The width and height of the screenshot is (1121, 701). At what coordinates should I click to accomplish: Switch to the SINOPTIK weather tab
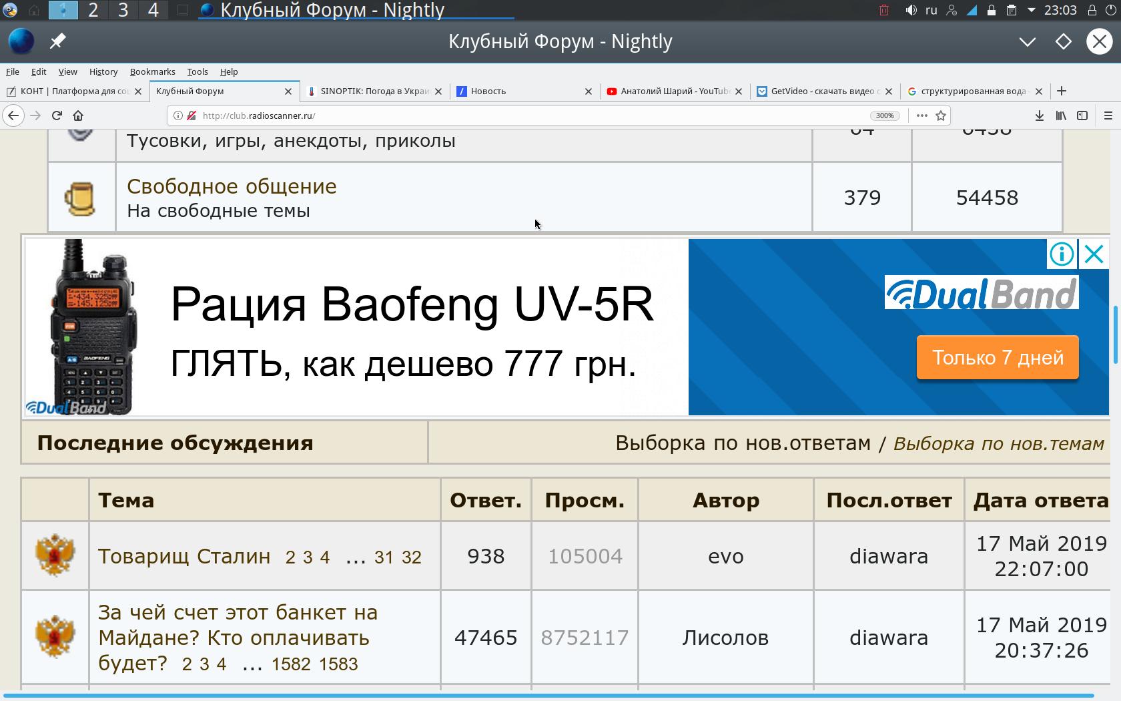pyautogui.click(x=374, y=91)
